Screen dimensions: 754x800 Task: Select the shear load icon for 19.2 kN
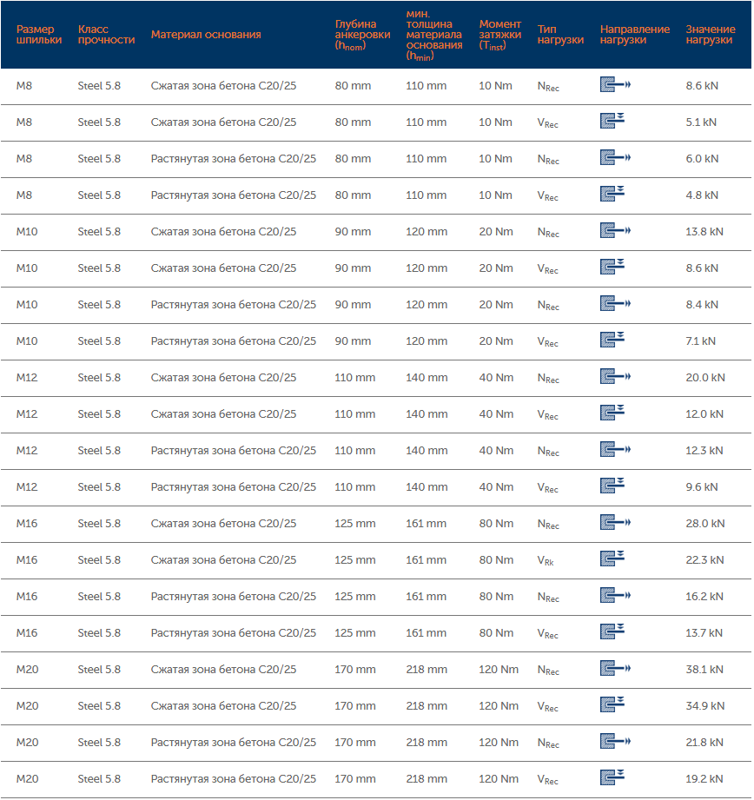click(612, 778)
